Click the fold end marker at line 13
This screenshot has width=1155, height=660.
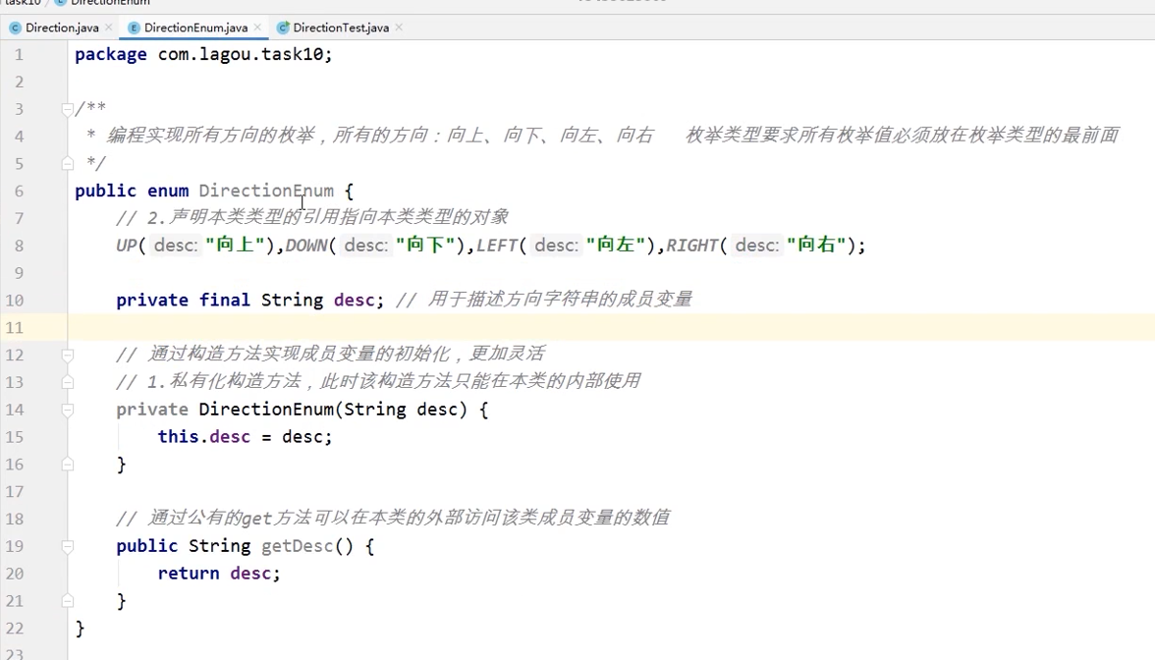click(x=67, y=382)
